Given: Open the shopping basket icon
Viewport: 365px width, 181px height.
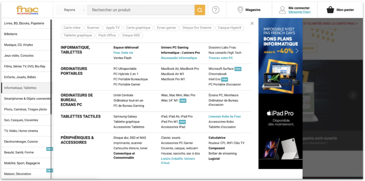Looking at the screenshot, I should click(330, 10).
